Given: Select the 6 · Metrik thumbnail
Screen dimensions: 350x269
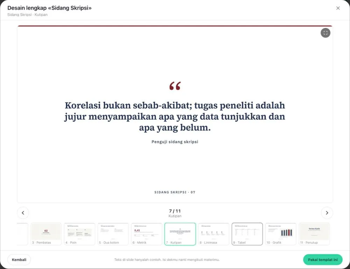Looking at the screenshot, I should click(147, 234).
